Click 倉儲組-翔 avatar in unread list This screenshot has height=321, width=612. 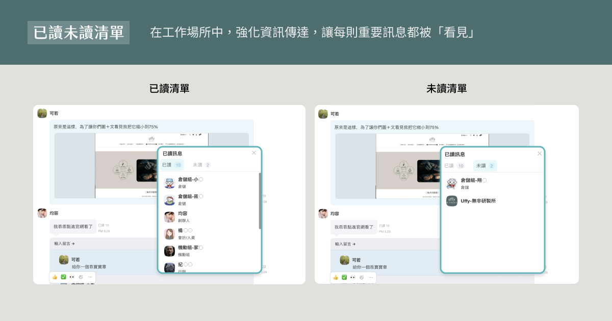pos(451,183)
